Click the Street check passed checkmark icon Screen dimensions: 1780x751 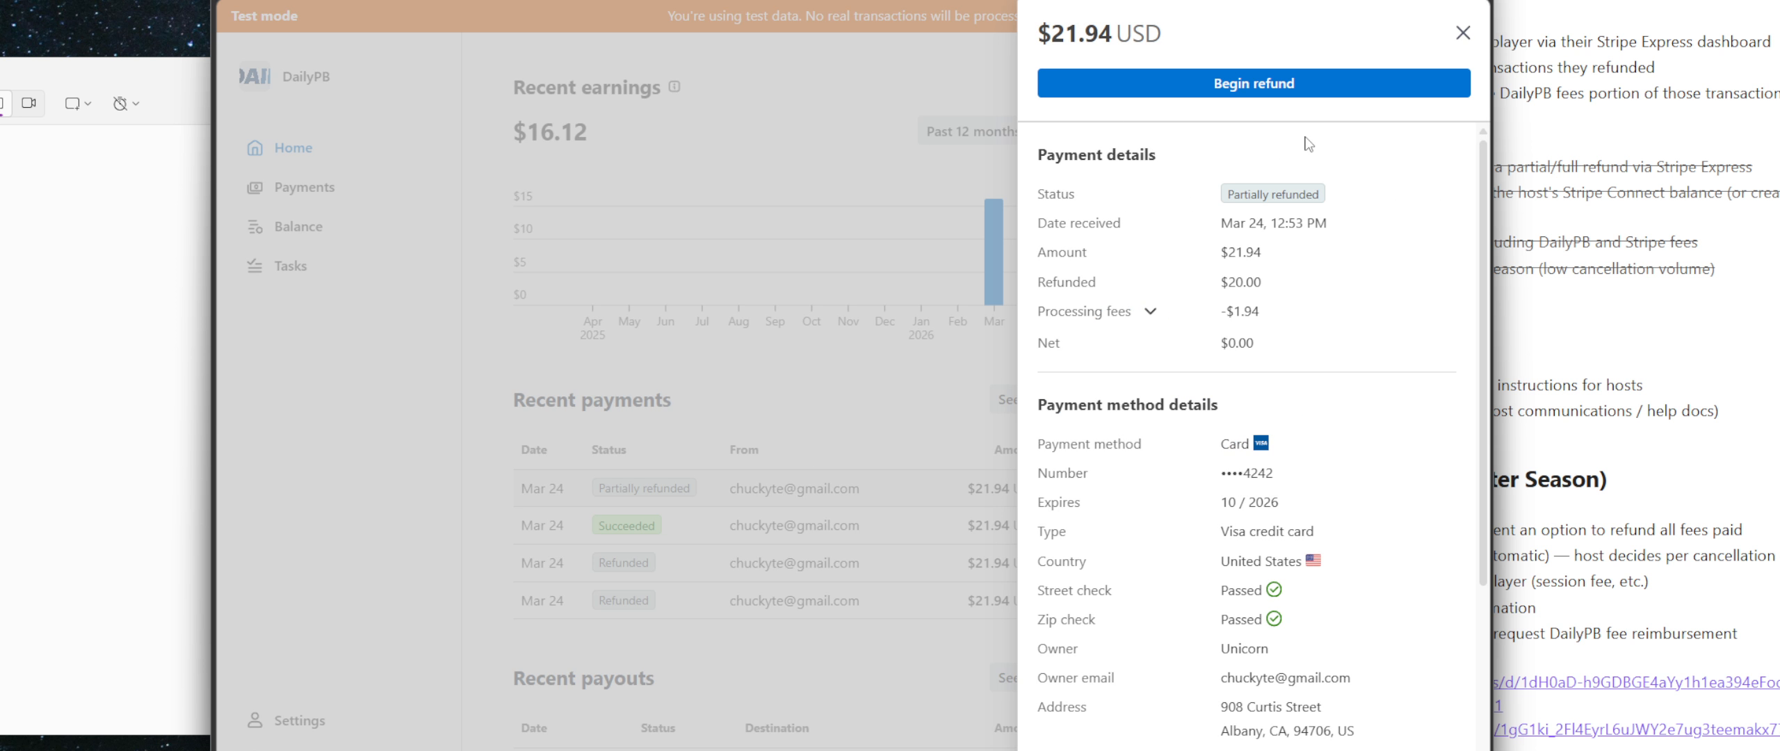1274,590
